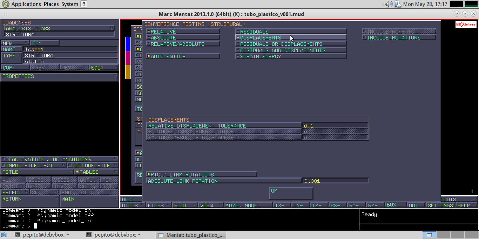Toggle the INCLUDE FILE option
This screenshot has height=239, width=479.
[93, 166]
